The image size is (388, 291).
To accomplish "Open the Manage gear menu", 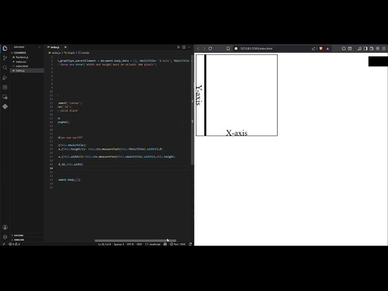I will pyautogui.click(x=5, y=237).
